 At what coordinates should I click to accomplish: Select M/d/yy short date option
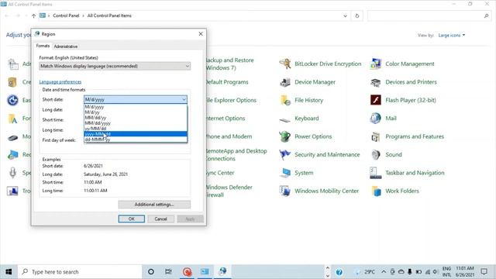(x=136, y=112)
